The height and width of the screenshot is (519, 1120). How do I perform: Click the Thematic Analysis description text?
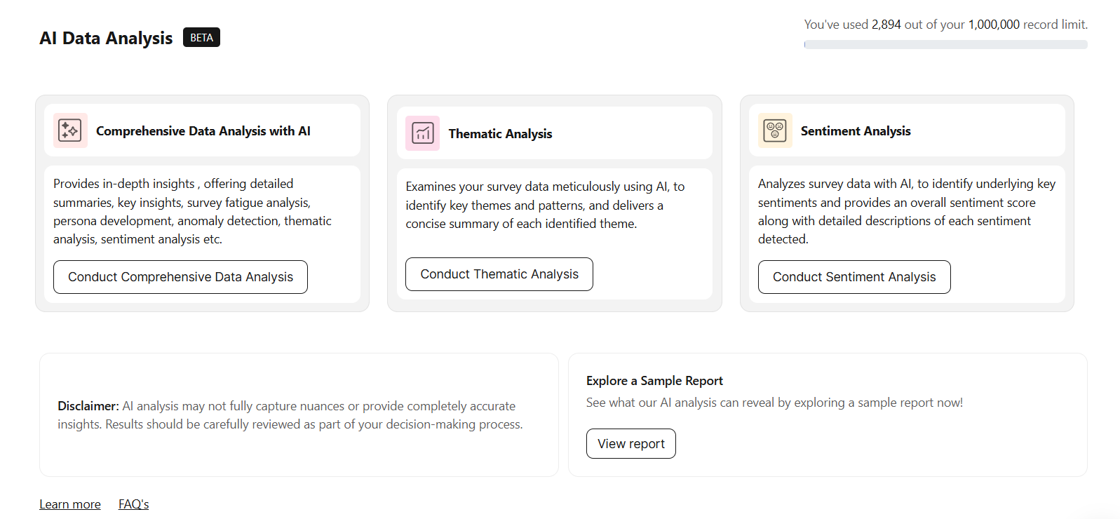[x=545, y=205]
